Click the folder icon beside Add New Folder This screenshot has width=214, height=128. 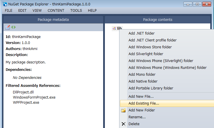pyautogui.click(x=123, y=110)
